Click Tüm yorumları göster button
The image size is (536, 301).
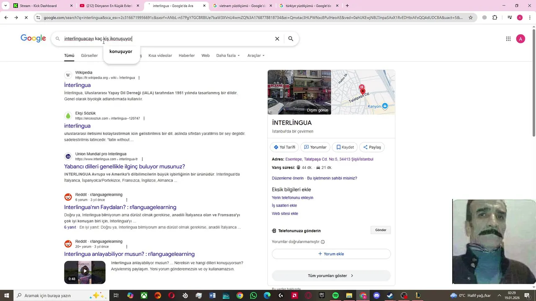pyautogui.click(x=331, y=275)
